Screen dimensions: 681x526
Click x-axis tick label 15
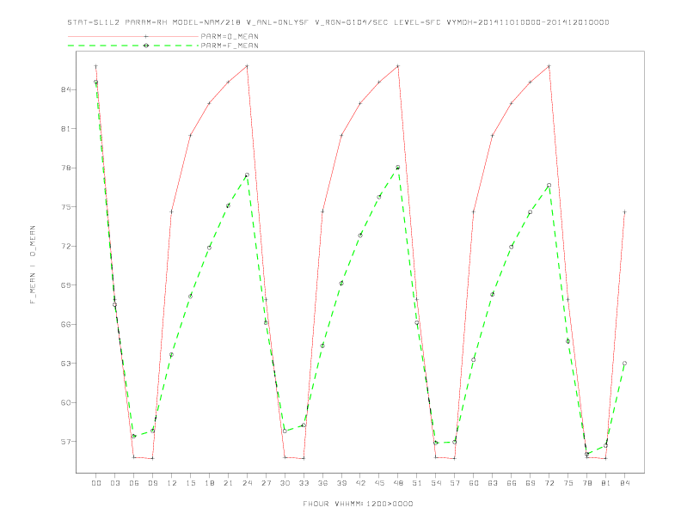[x=191, y=483]
